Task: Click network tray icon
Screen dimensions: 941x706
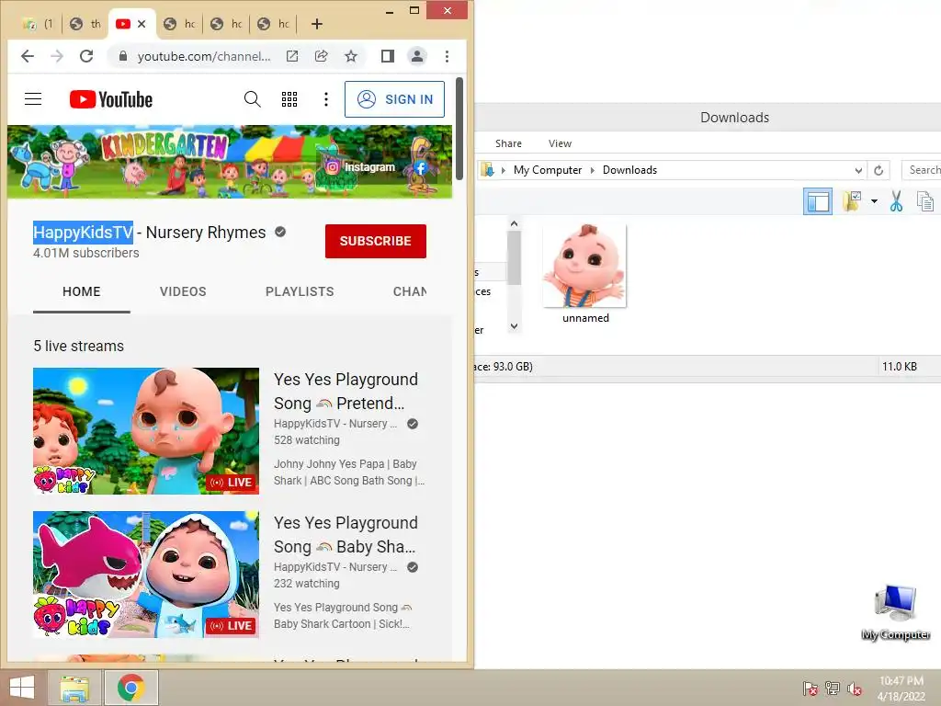Action: (x=833, y=689)
